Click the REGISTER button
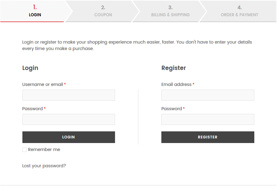Image resolution: width=277 pixels, height=186 pixels. pyautogui.click(x=208, y=137)
